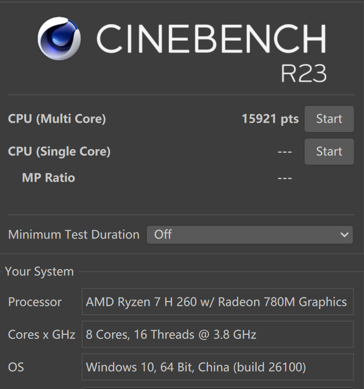Click the Minimum Test Duration label
This screenshot has height=389, width=364.
pos(74,235)
